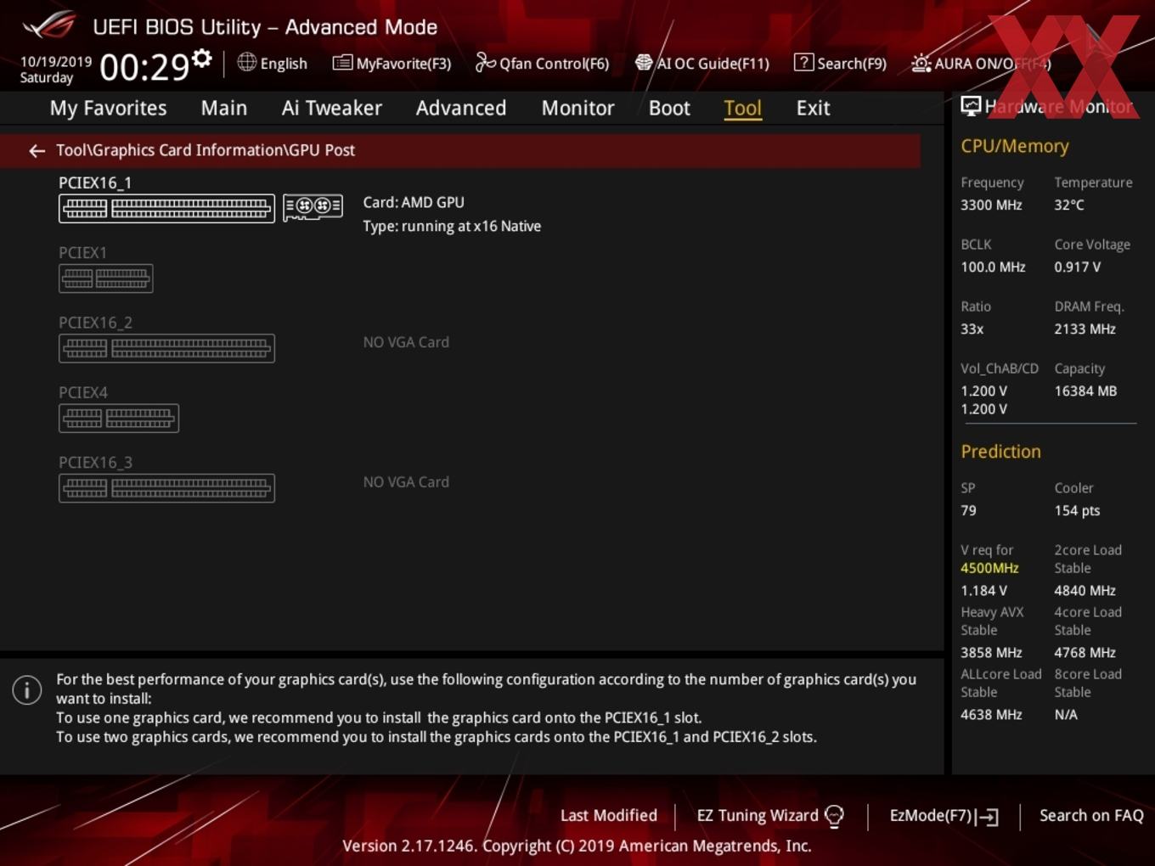The image size is (1155, 866).
Task: Click the ROG logo icon
Action: pyautogui.click(x=49, y=25)
